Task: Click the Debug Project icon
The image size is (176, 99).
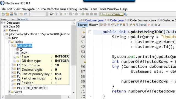Action: click(x=71, y=14)
